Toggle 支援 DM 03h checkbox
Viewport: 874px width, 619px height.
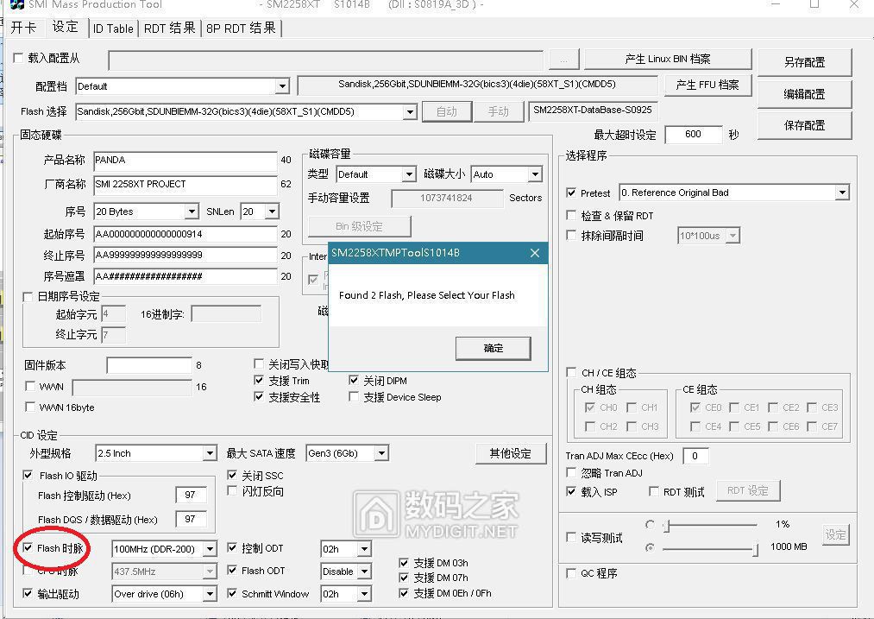404,563
